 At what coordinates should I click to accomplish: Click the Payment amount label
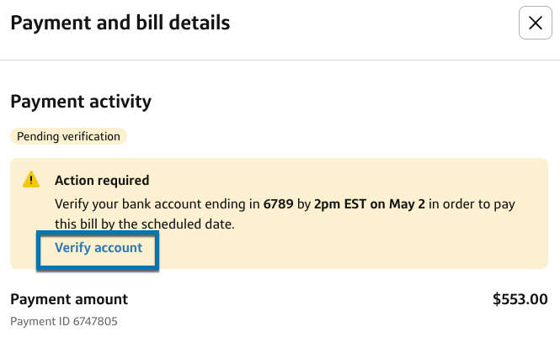pos(69,298)
